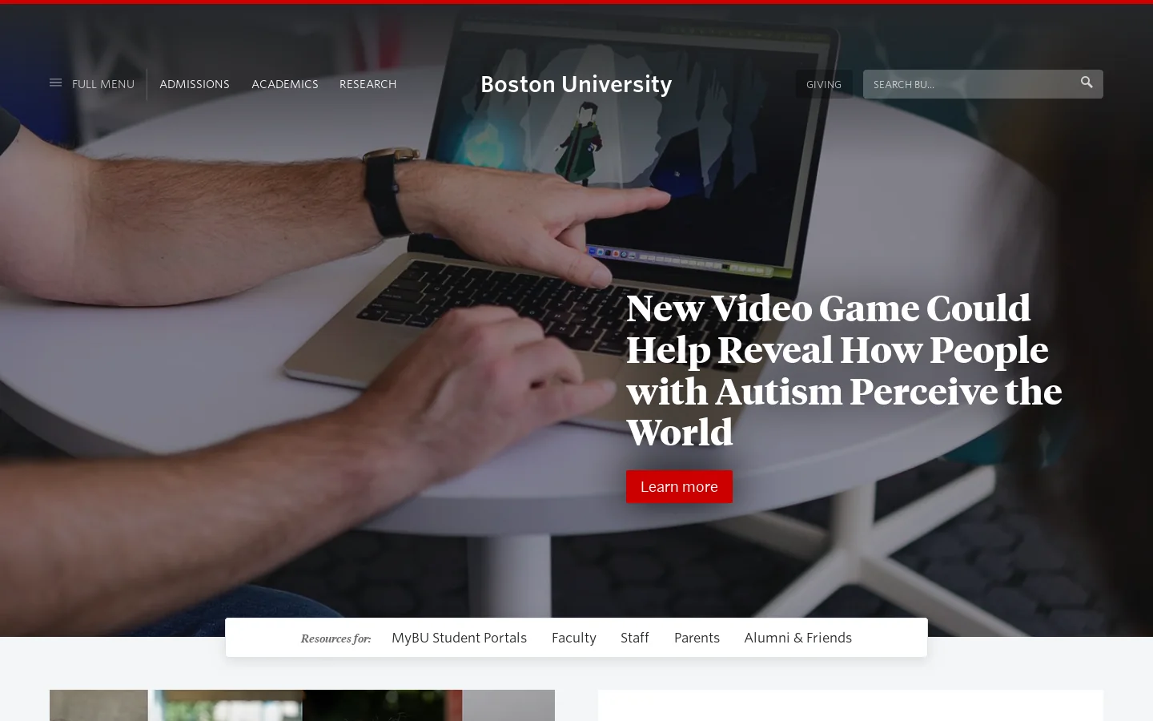This screenshot has height=721, width=1153.
Task: Click the search magnifier icon
Action: (1087, 83)
